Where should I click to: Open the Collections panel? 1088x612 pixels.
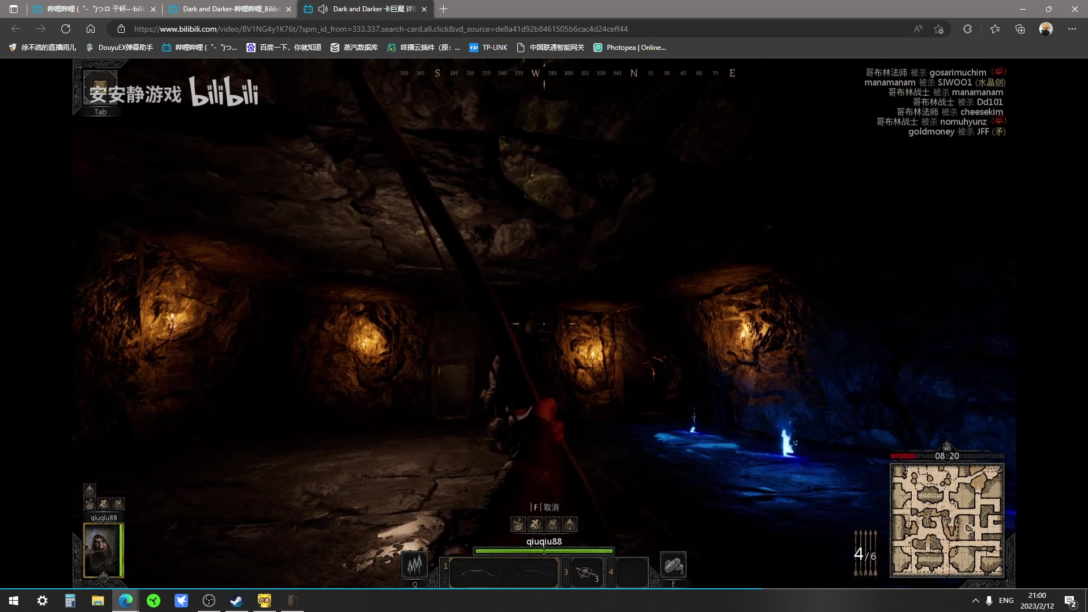point(1020,29)
